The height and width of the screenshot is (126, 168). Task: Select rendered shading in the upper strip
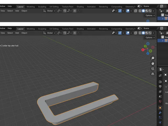150,11
